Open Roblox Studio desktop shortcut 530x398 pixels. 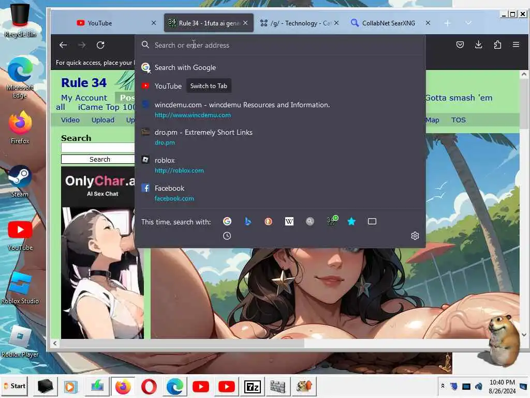tap(20, 288)
